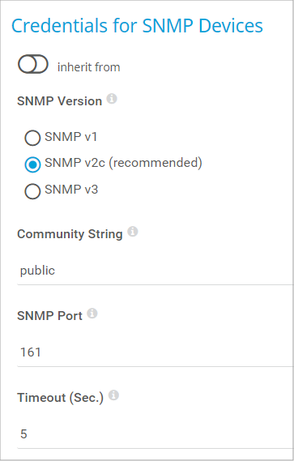Click the Timeout (Sec.) label text
The height and width of the screenshot is (461, 294).
pyautogui.click(x=60, y=398)
